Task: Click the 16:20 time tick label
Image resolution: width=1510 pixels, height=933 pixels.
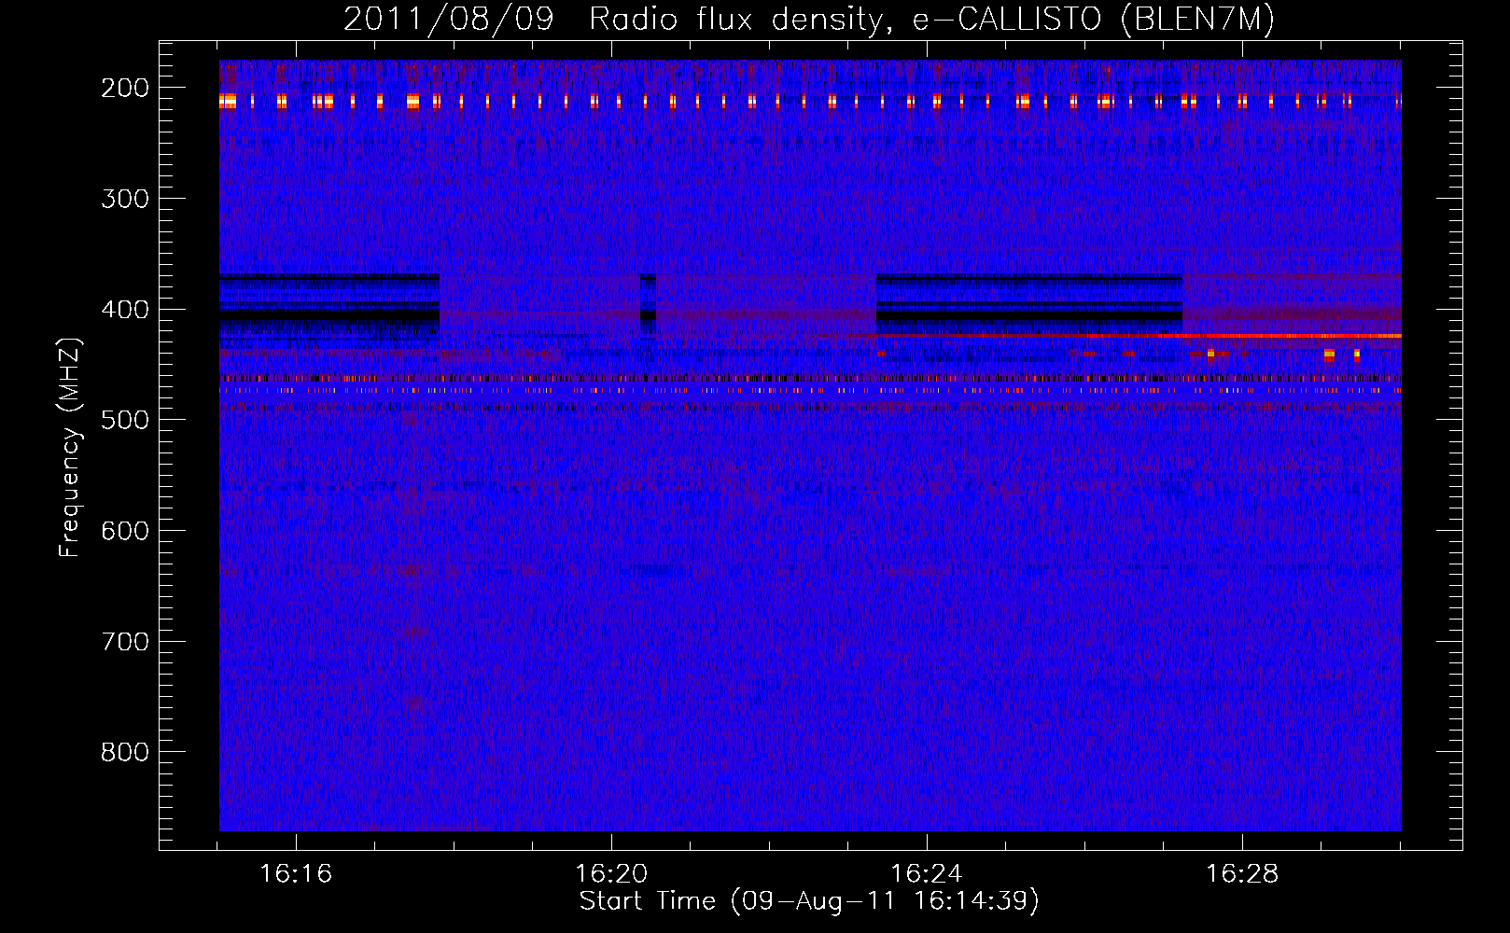Action: coord(611,874)
